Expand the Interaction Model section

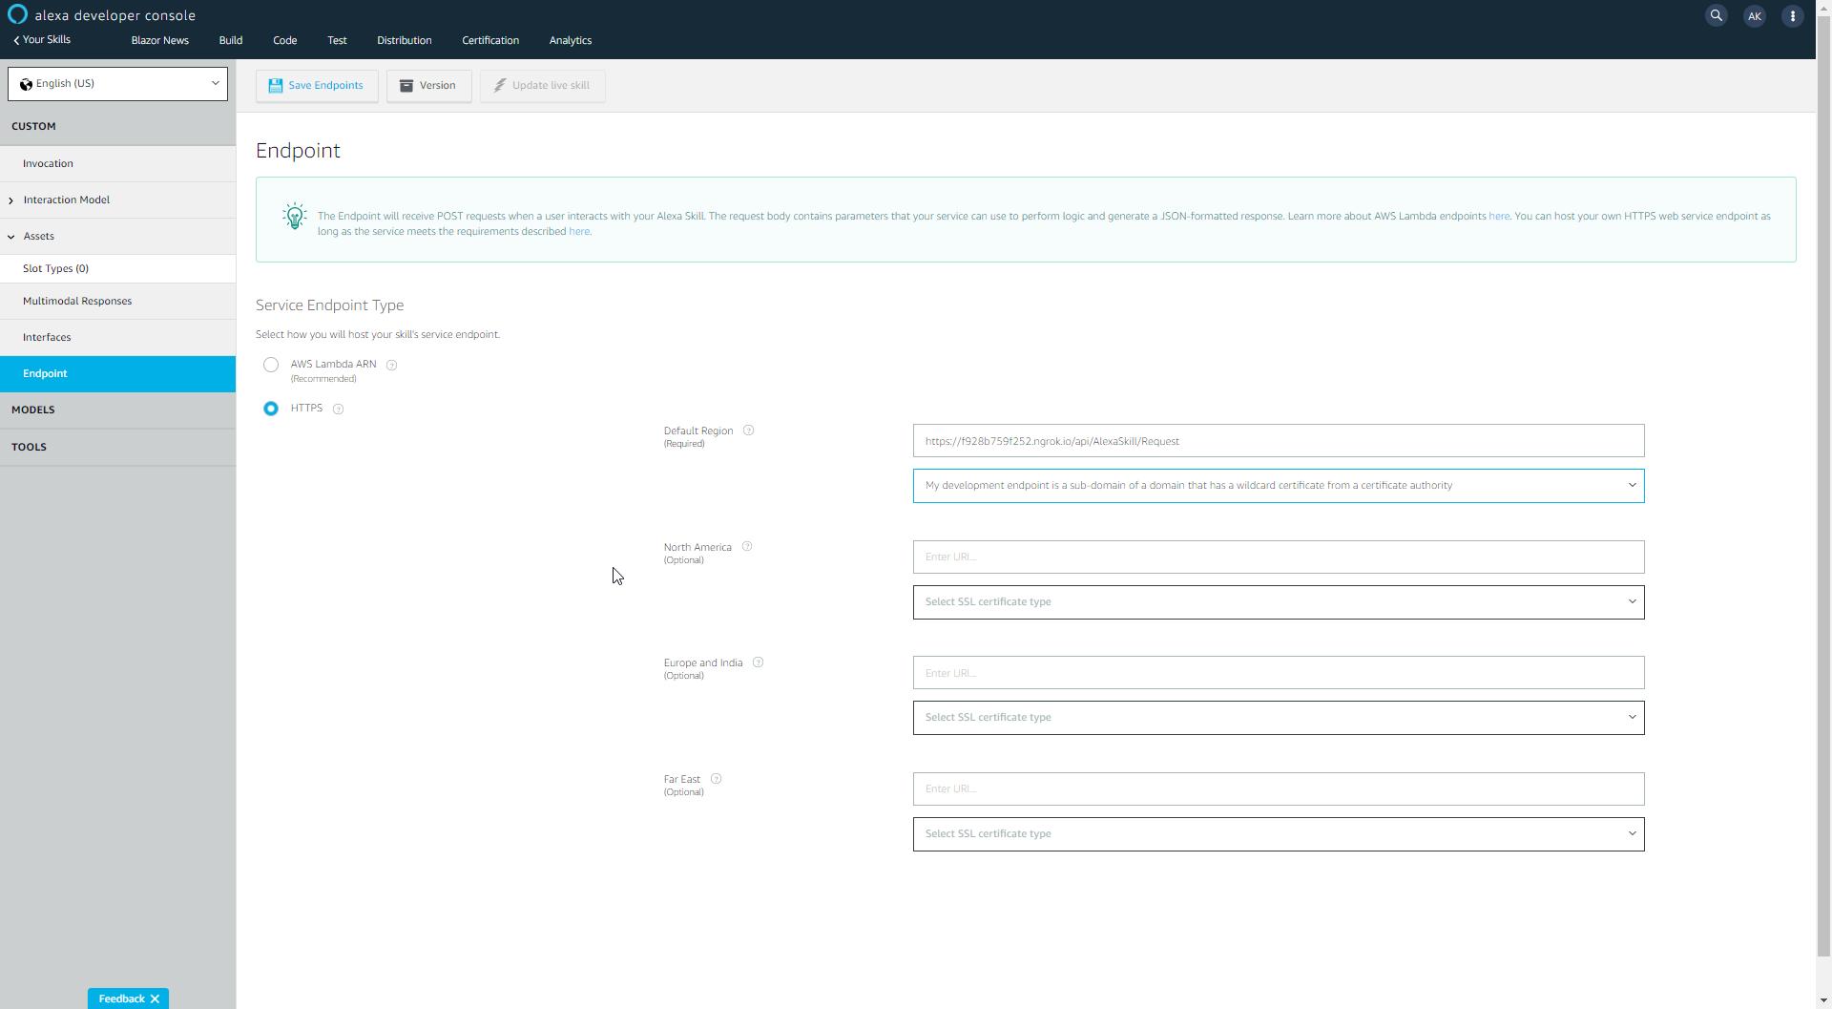tap(117, 200)
